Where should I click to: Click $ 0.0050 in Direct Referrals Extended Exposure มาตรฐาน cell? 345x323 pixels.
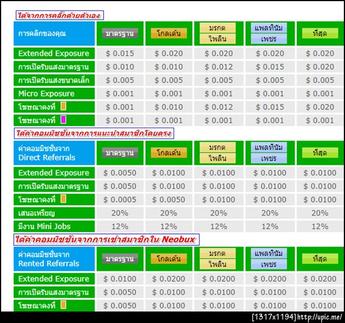pyautogui.click(x=120, y=173)
